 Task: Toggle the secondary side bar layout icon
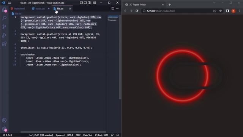coord(89,3)
